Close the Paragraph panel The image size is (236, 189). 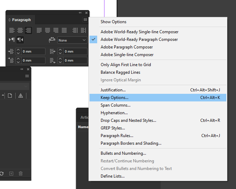(x=86, y=13)
